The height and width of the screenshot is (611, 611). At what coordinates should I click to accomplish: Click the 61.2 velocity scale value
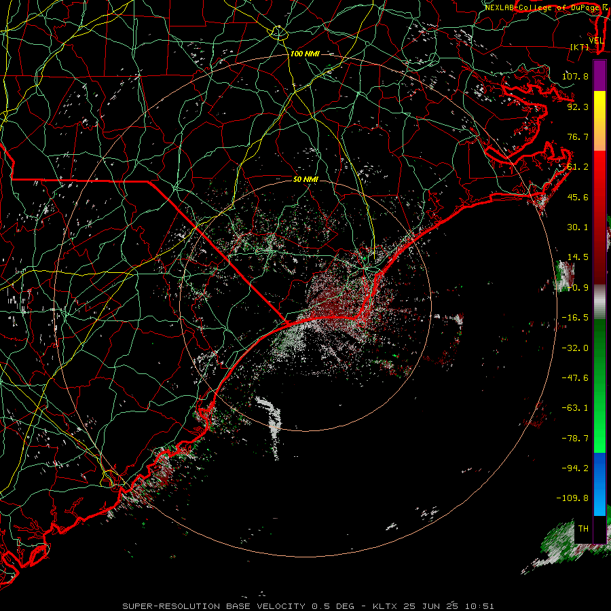[578, 167]
